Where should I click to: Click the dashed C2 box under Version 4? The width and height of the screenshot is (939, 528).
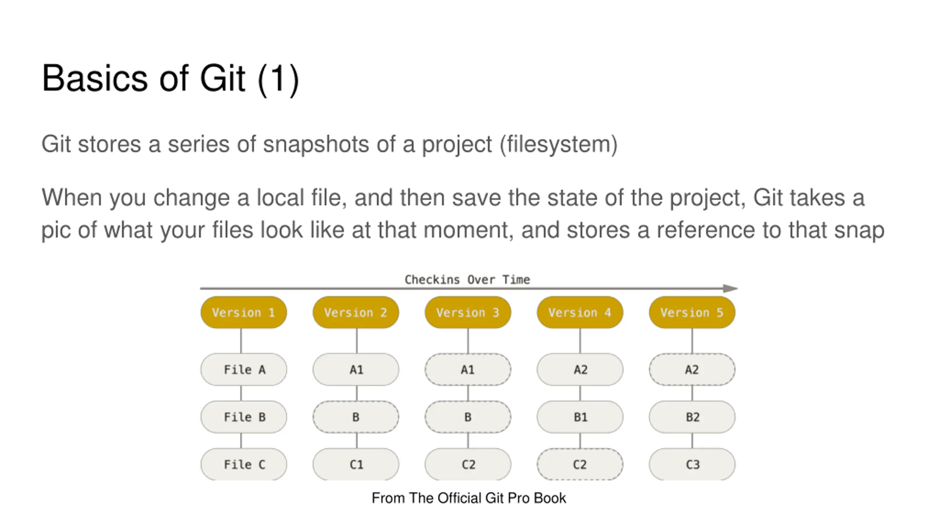[x=580, y=464]
